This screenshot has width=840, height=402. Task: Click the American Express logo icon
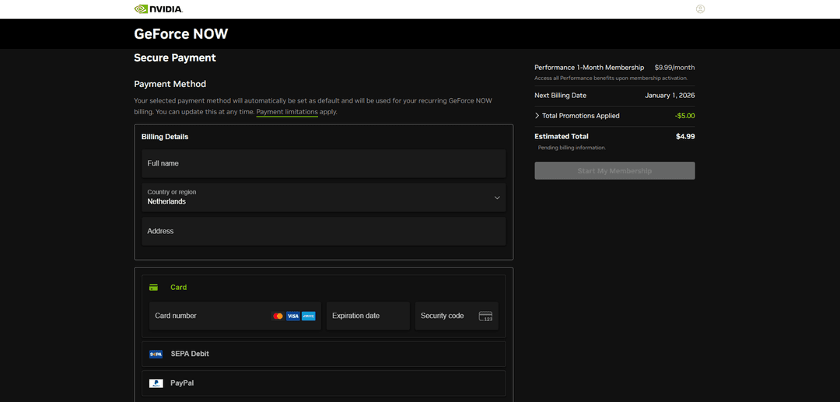[308, 316]
